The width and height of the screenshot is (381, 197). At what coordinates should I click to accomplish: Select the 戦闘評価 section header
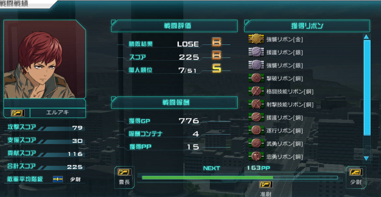pos(174,26)
